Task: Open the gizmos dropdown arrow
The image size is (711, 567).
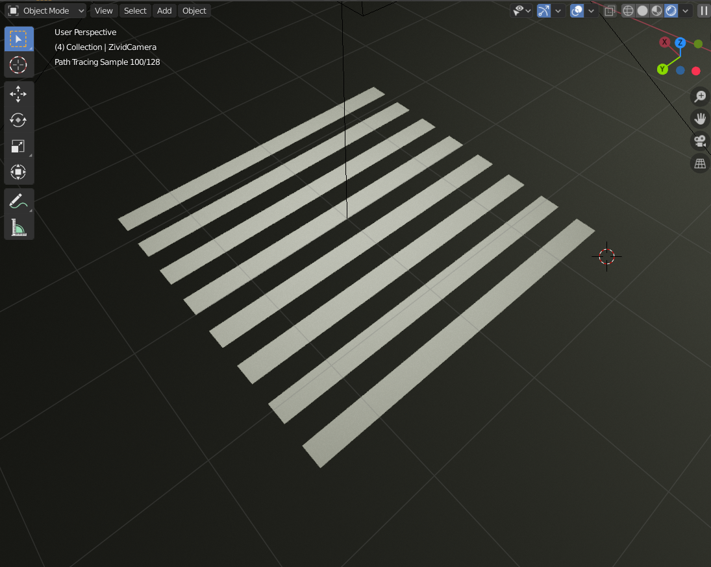Action: pyautogui.click(x=557, y=10)
